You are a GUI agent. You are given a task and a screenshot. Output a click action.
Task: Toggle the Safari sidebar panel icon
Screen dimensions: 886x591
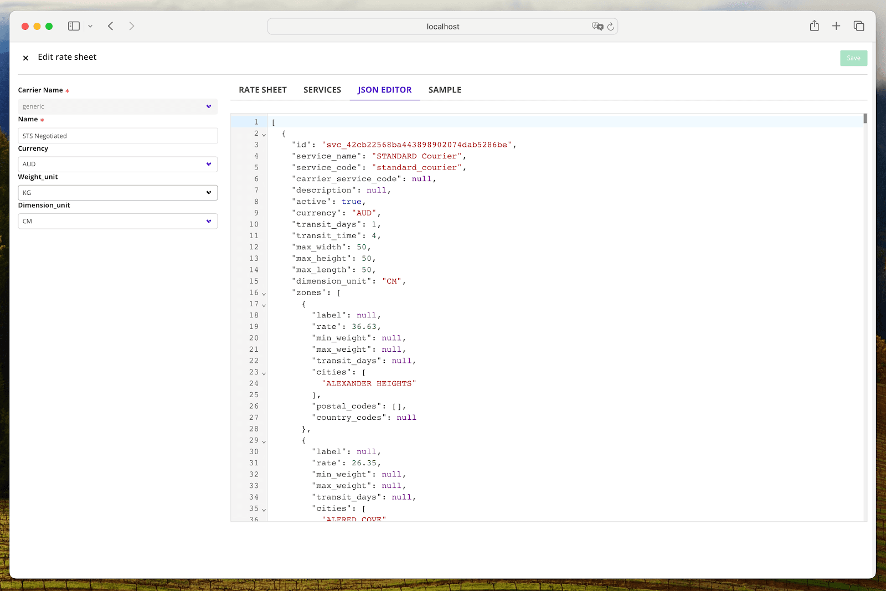(74, 26)
